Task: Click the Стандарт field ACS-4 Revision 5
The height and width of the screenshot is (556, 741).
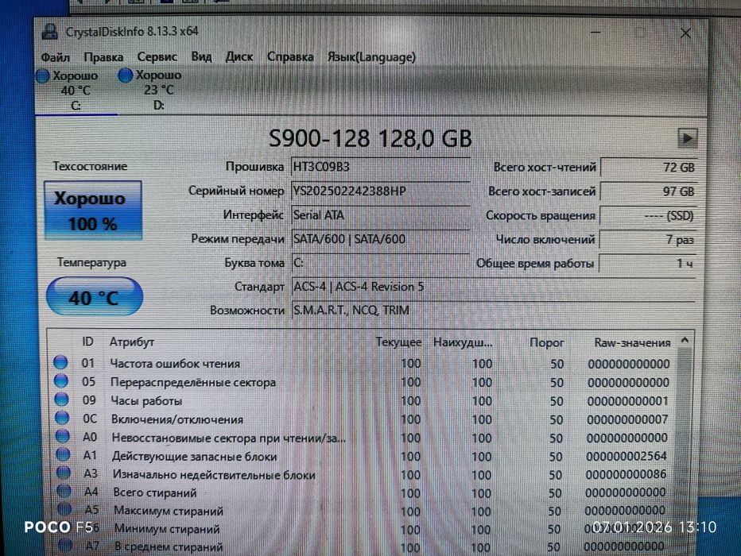Action: point(494,287)
